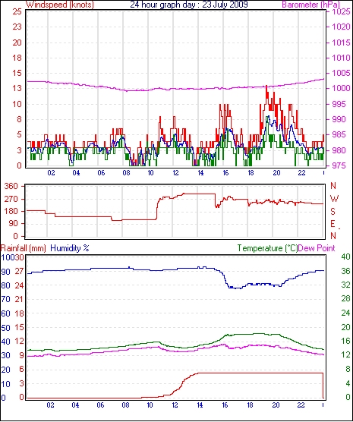Click the S compass label beside direction chart
The image size is (353, 422).
coord(333,212)
